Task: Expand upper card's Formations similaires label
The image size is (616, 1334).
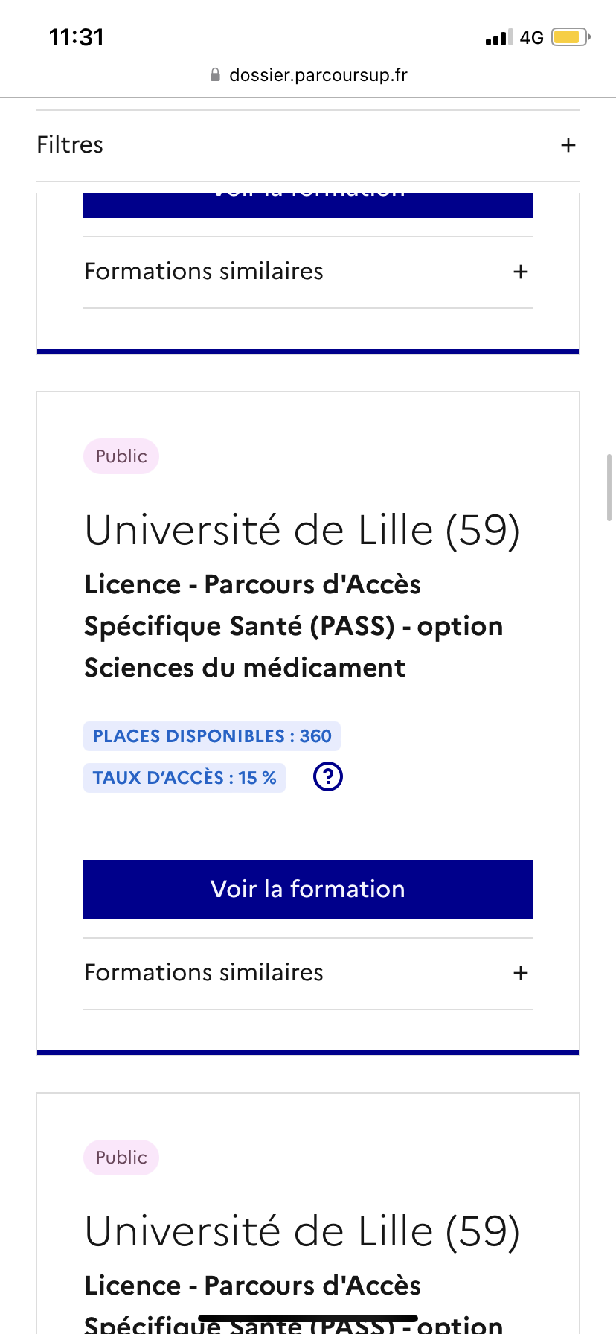Action: (204, 272)
